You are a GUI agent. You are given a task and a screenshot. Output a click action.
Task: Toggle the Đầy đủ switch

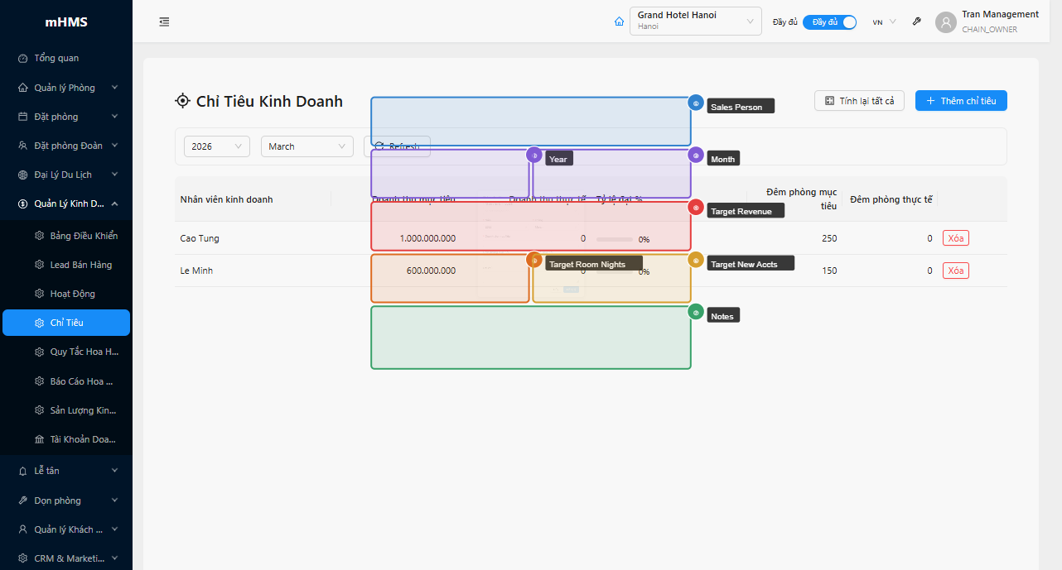click(829, 22)
